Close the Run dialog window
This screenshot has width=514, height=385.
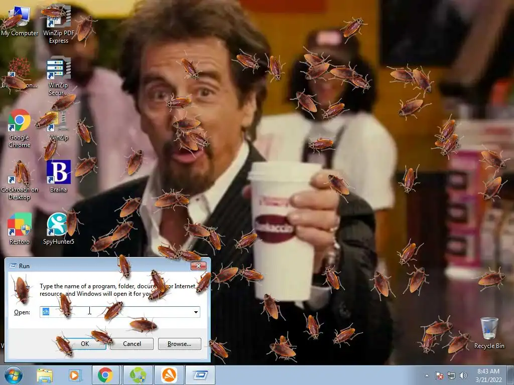coord(198,266)
